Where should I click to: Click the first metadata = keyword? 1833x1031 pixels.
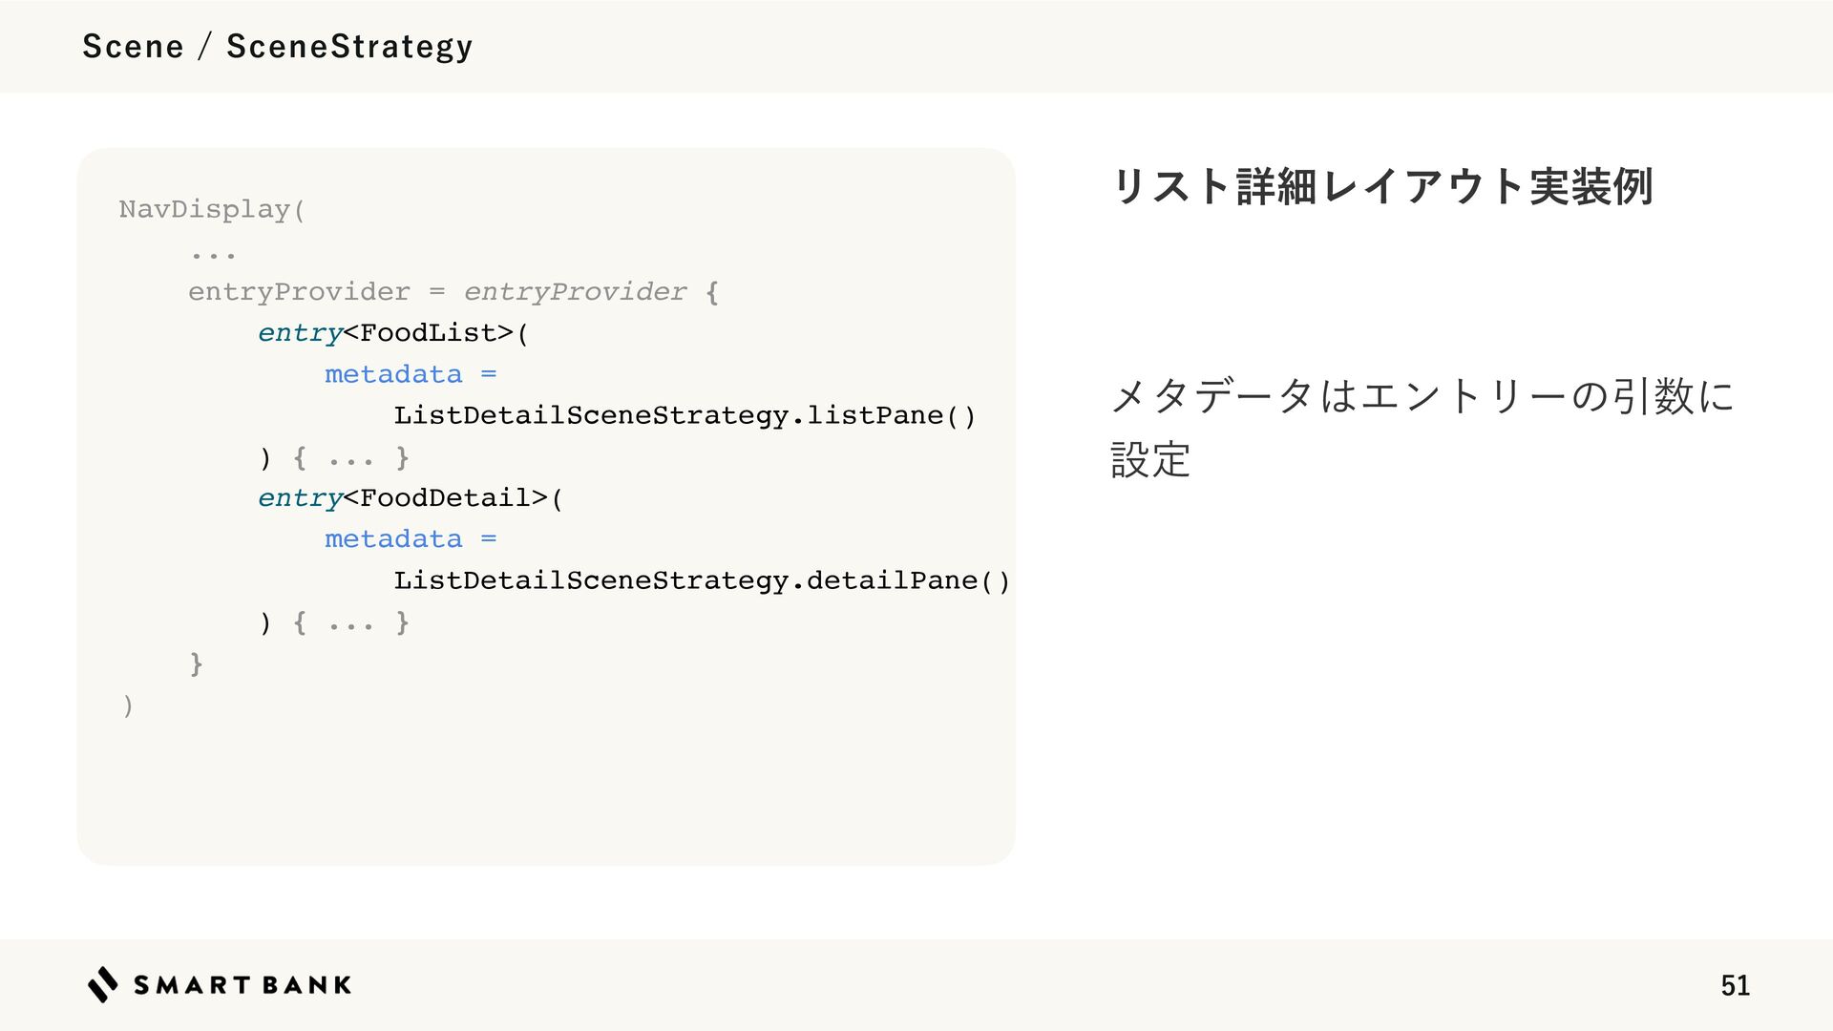point(411,374)
